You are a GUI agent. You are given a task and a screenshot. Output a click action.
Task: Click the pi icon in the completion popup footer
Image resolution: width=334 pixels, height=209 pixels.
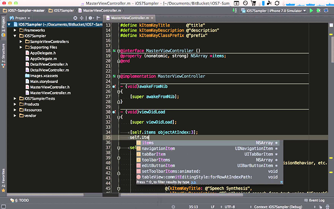click(x=281, y=182)
